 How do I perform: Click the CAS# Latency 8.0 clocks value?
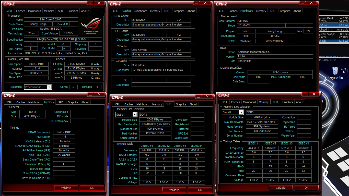pyautogui.click(x=64, y=141)
